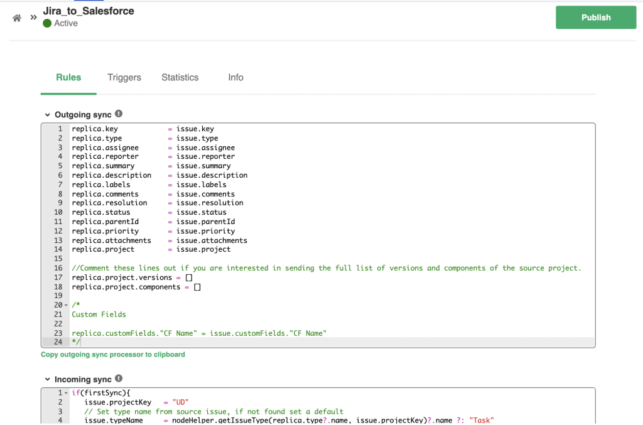
Task: Click the replica.attachments line
Action: tap(159, 240)
